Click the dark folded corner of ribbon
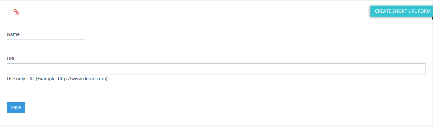The image size is (433, 126). pos(432,18)
